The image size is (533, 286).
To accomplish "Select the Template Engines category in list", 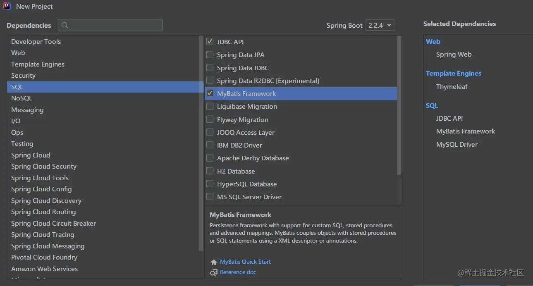I will [103, 64].
